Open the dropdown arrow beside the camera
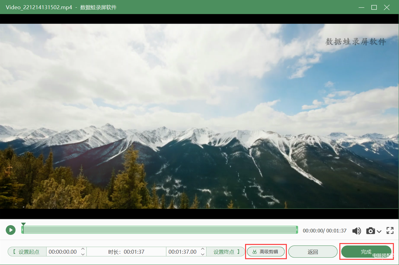 click(x=379, y=231)
